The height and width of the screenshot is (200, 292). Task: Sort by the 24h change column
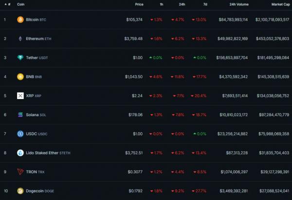[x=182, y=4]
